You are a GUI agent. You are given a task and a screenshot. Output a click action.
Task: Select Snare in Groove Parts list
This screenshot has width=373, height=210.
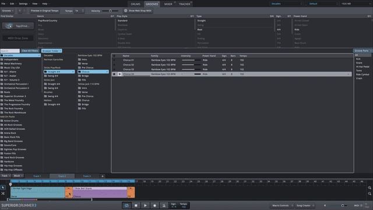[359, 63]
